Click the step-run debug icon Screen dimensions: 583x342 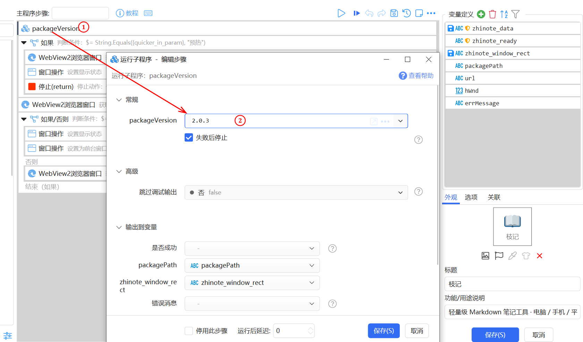(356, 13)
